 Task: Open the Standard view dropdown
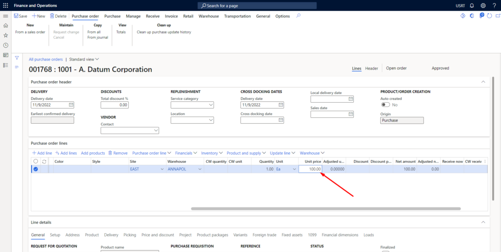point(84,59)
